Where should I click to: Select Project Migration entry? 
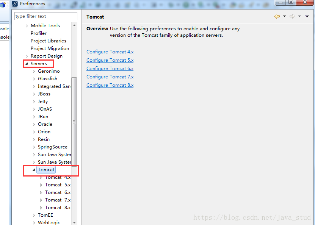pyautogui.click(x=50, y=48)
